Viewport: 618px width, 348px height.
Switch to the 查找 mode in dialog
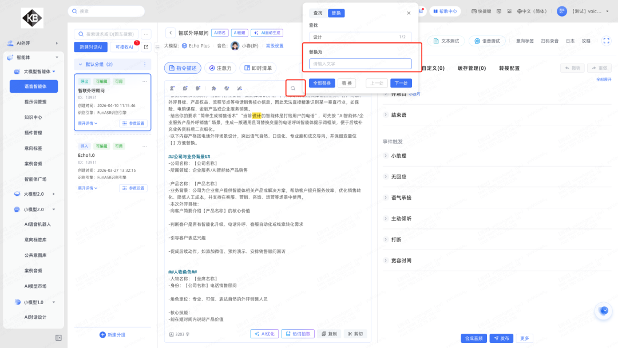(318, 13)
